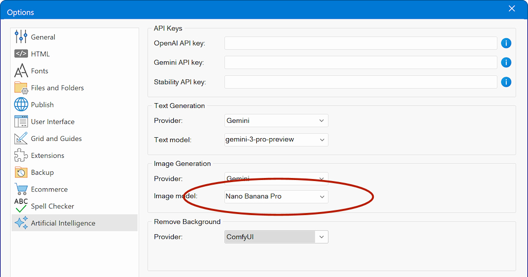This screenshot has width=528, height=277.
Task: Select the Grid and Guides icon
Action: (x=21, y=138)
